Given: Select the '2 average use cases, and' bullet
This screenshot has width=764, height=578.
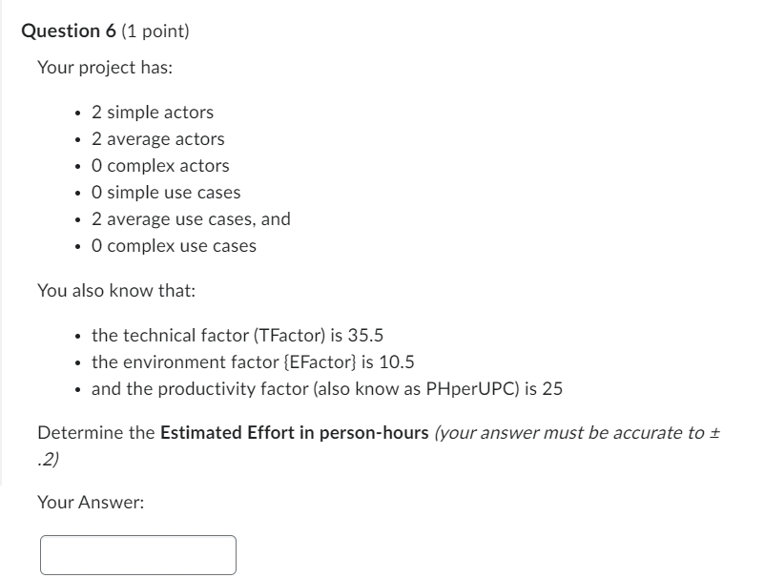Looking at the screenshot, I should click(191, 219).
